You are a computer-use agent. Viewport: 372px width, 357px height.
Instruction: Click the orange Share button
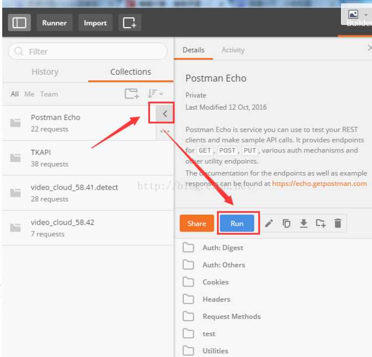tap(197, 223)
